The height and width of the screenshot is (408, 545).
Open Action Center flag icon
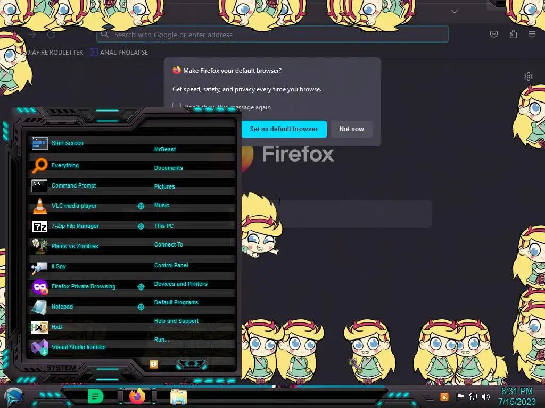(x=460, y=396)
